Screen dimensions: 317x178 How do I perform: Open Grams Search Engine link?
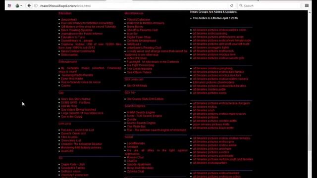point(141,123)
